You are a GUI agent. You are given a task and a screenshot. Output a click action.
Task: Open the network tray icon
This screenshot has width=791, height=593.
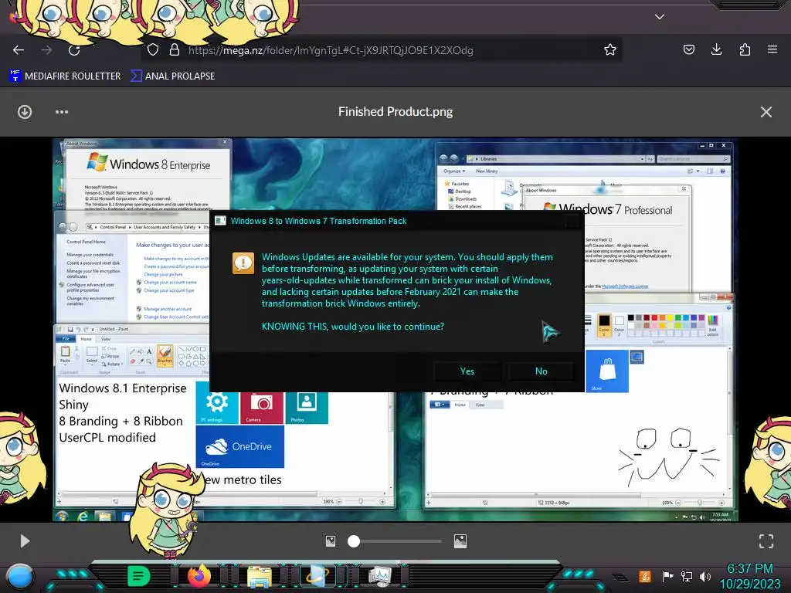[x=687, y=576]
